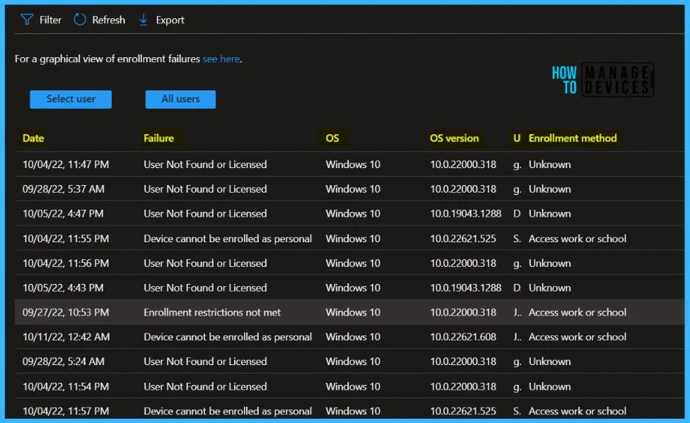This screenshot has height=423, width=690.
Task: Sort by the Failure column header
Action: pos(158,138)
